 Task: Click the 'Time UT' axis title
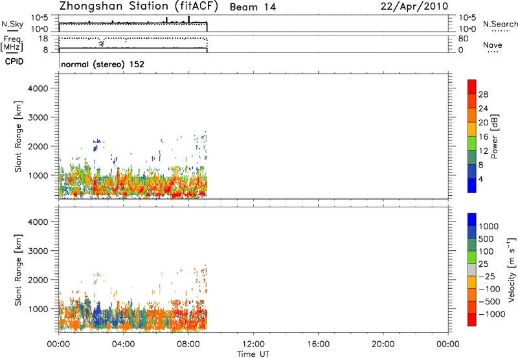point(253,354)
